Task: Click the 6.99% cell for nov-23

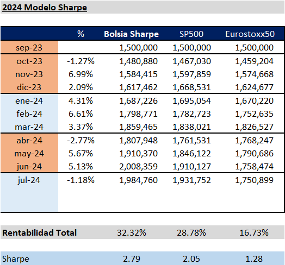Action: pyautogui.click(x=80, y=74)
